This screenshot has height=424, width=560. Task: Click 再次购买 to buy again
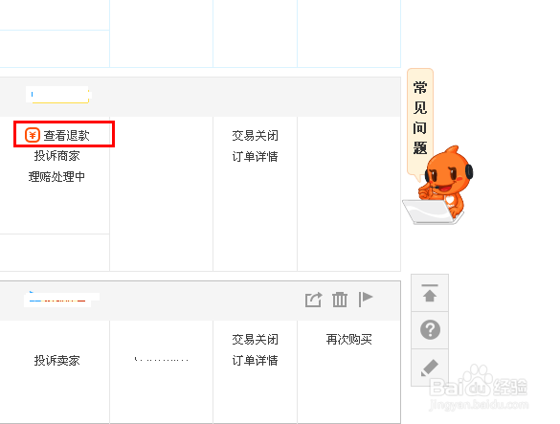click(x=349, y=340)
